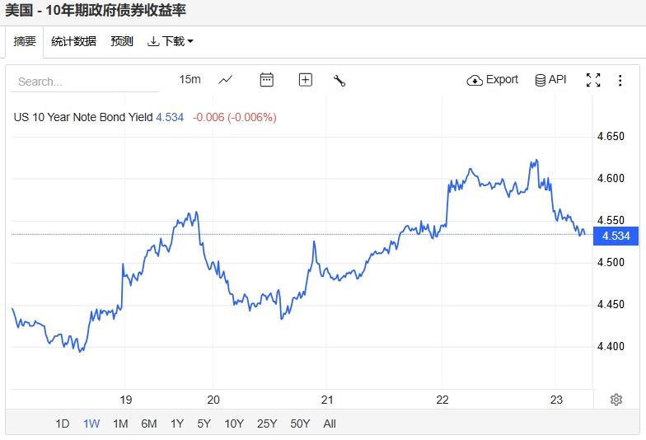
Task: Click the Export cloud download button
Action: click(493, 80)
